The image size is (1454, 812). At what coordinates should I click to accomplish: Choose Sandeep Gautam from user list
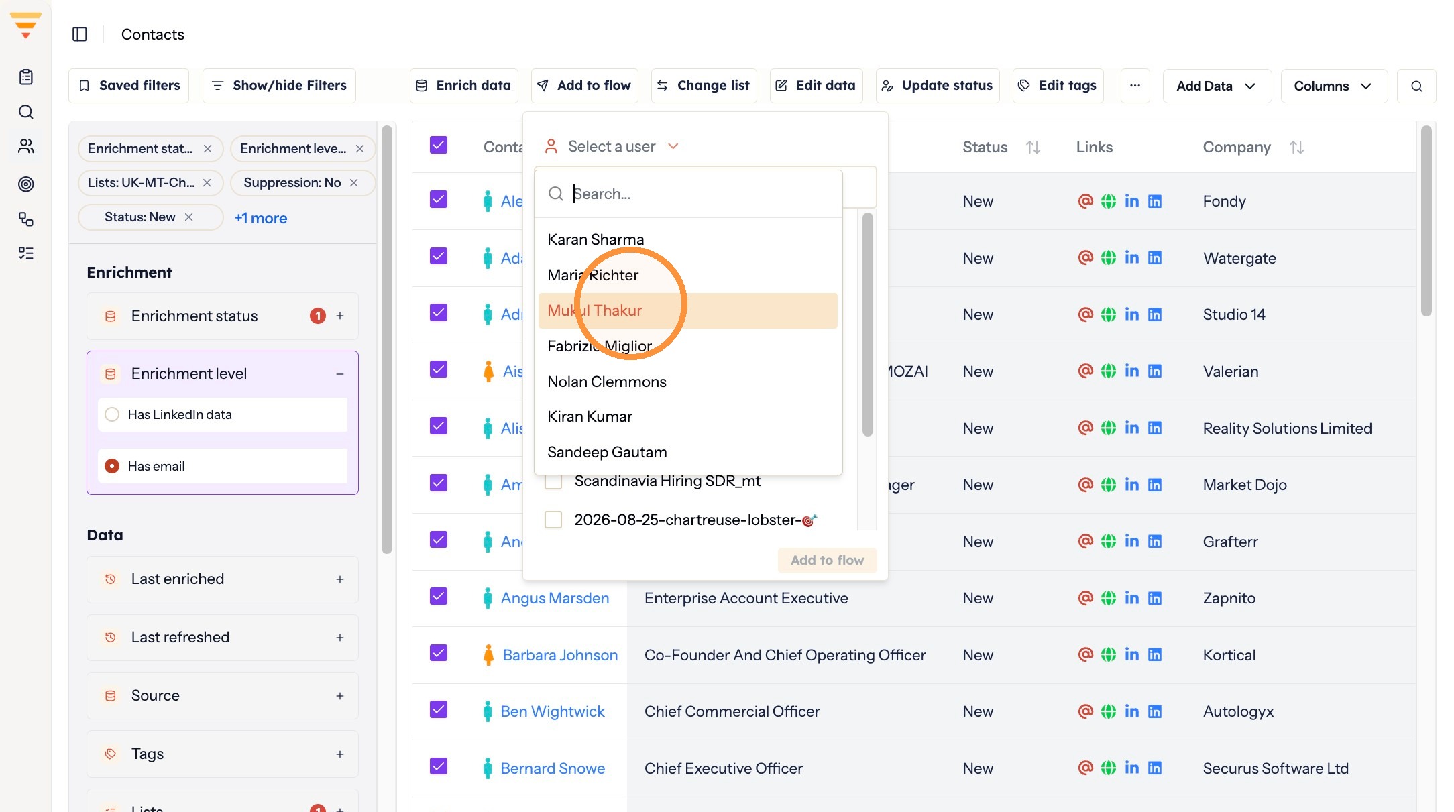687,452
